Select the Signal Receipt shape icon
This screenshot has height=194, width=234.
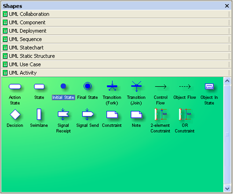click(63, 114)
